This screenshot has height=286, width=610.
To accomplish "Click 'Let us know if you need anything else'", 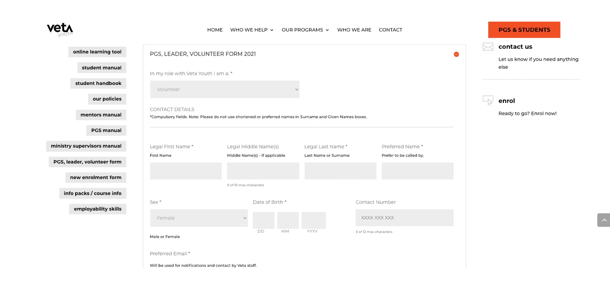I will [538, 63].
